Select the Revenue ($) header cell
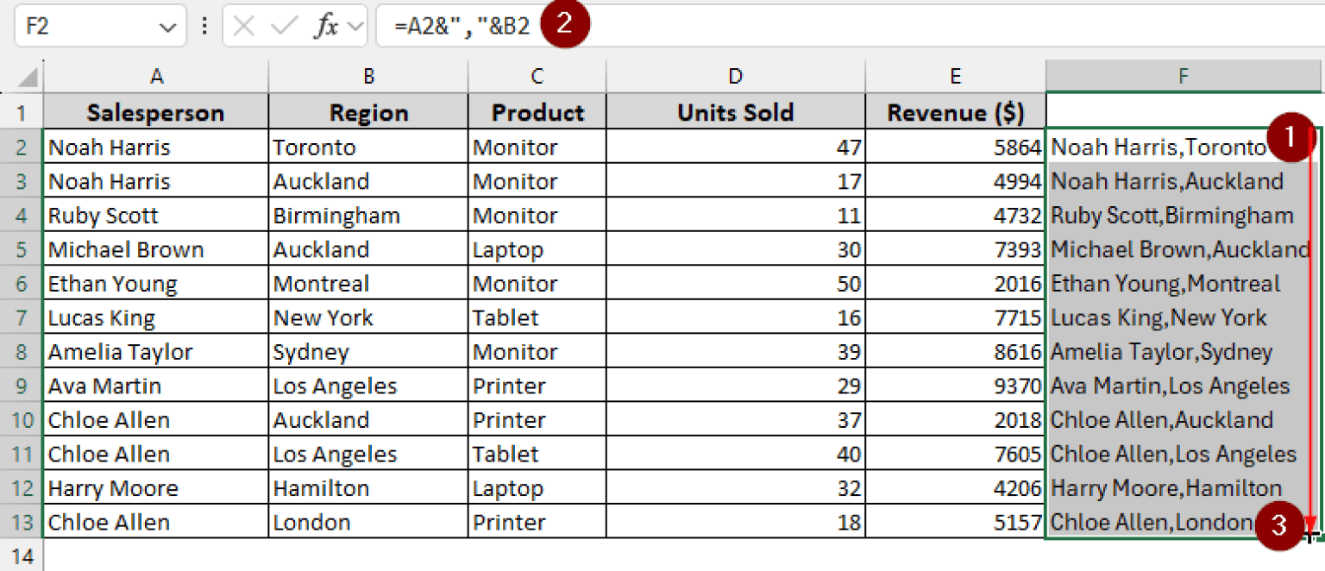Viewport: 1325px width, 571px height. pyautogui.click(x=955, y=112)
